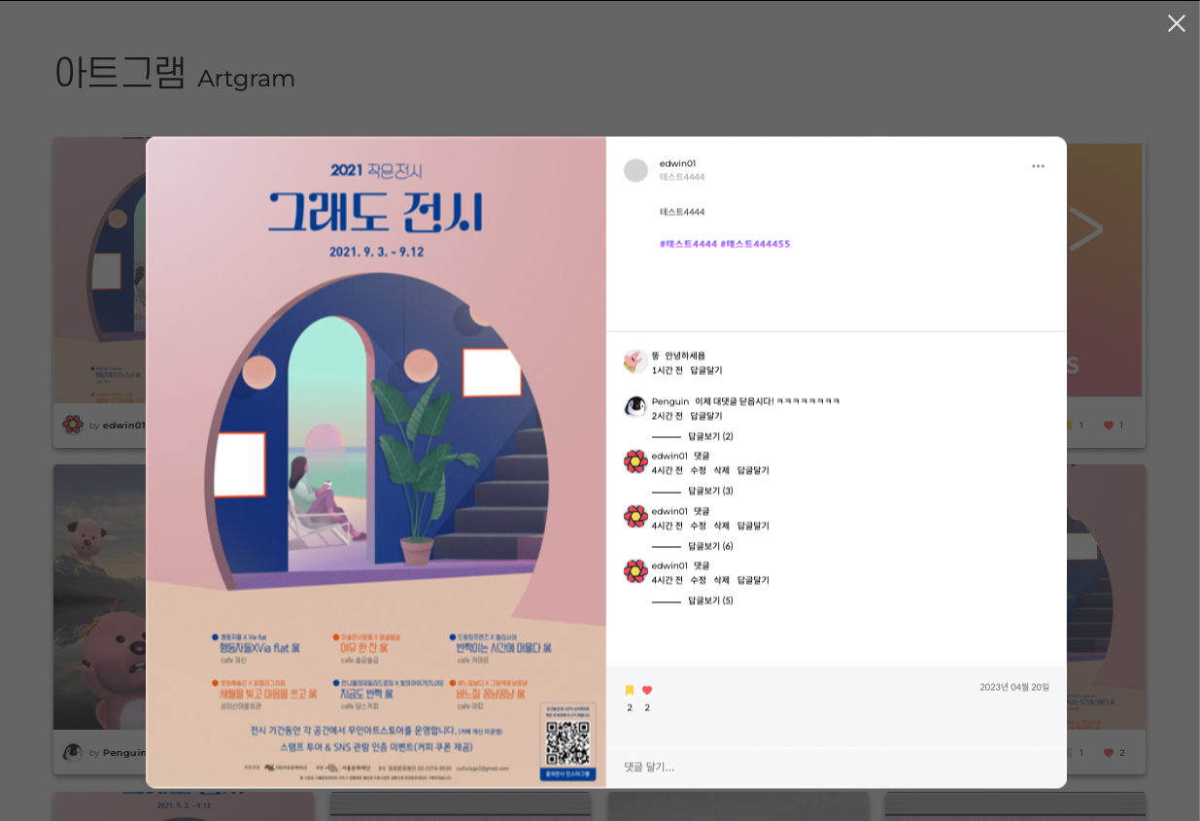Toggle the yellow bookmark on this post
1200x821 pixels.
click(x=630, y=691)
